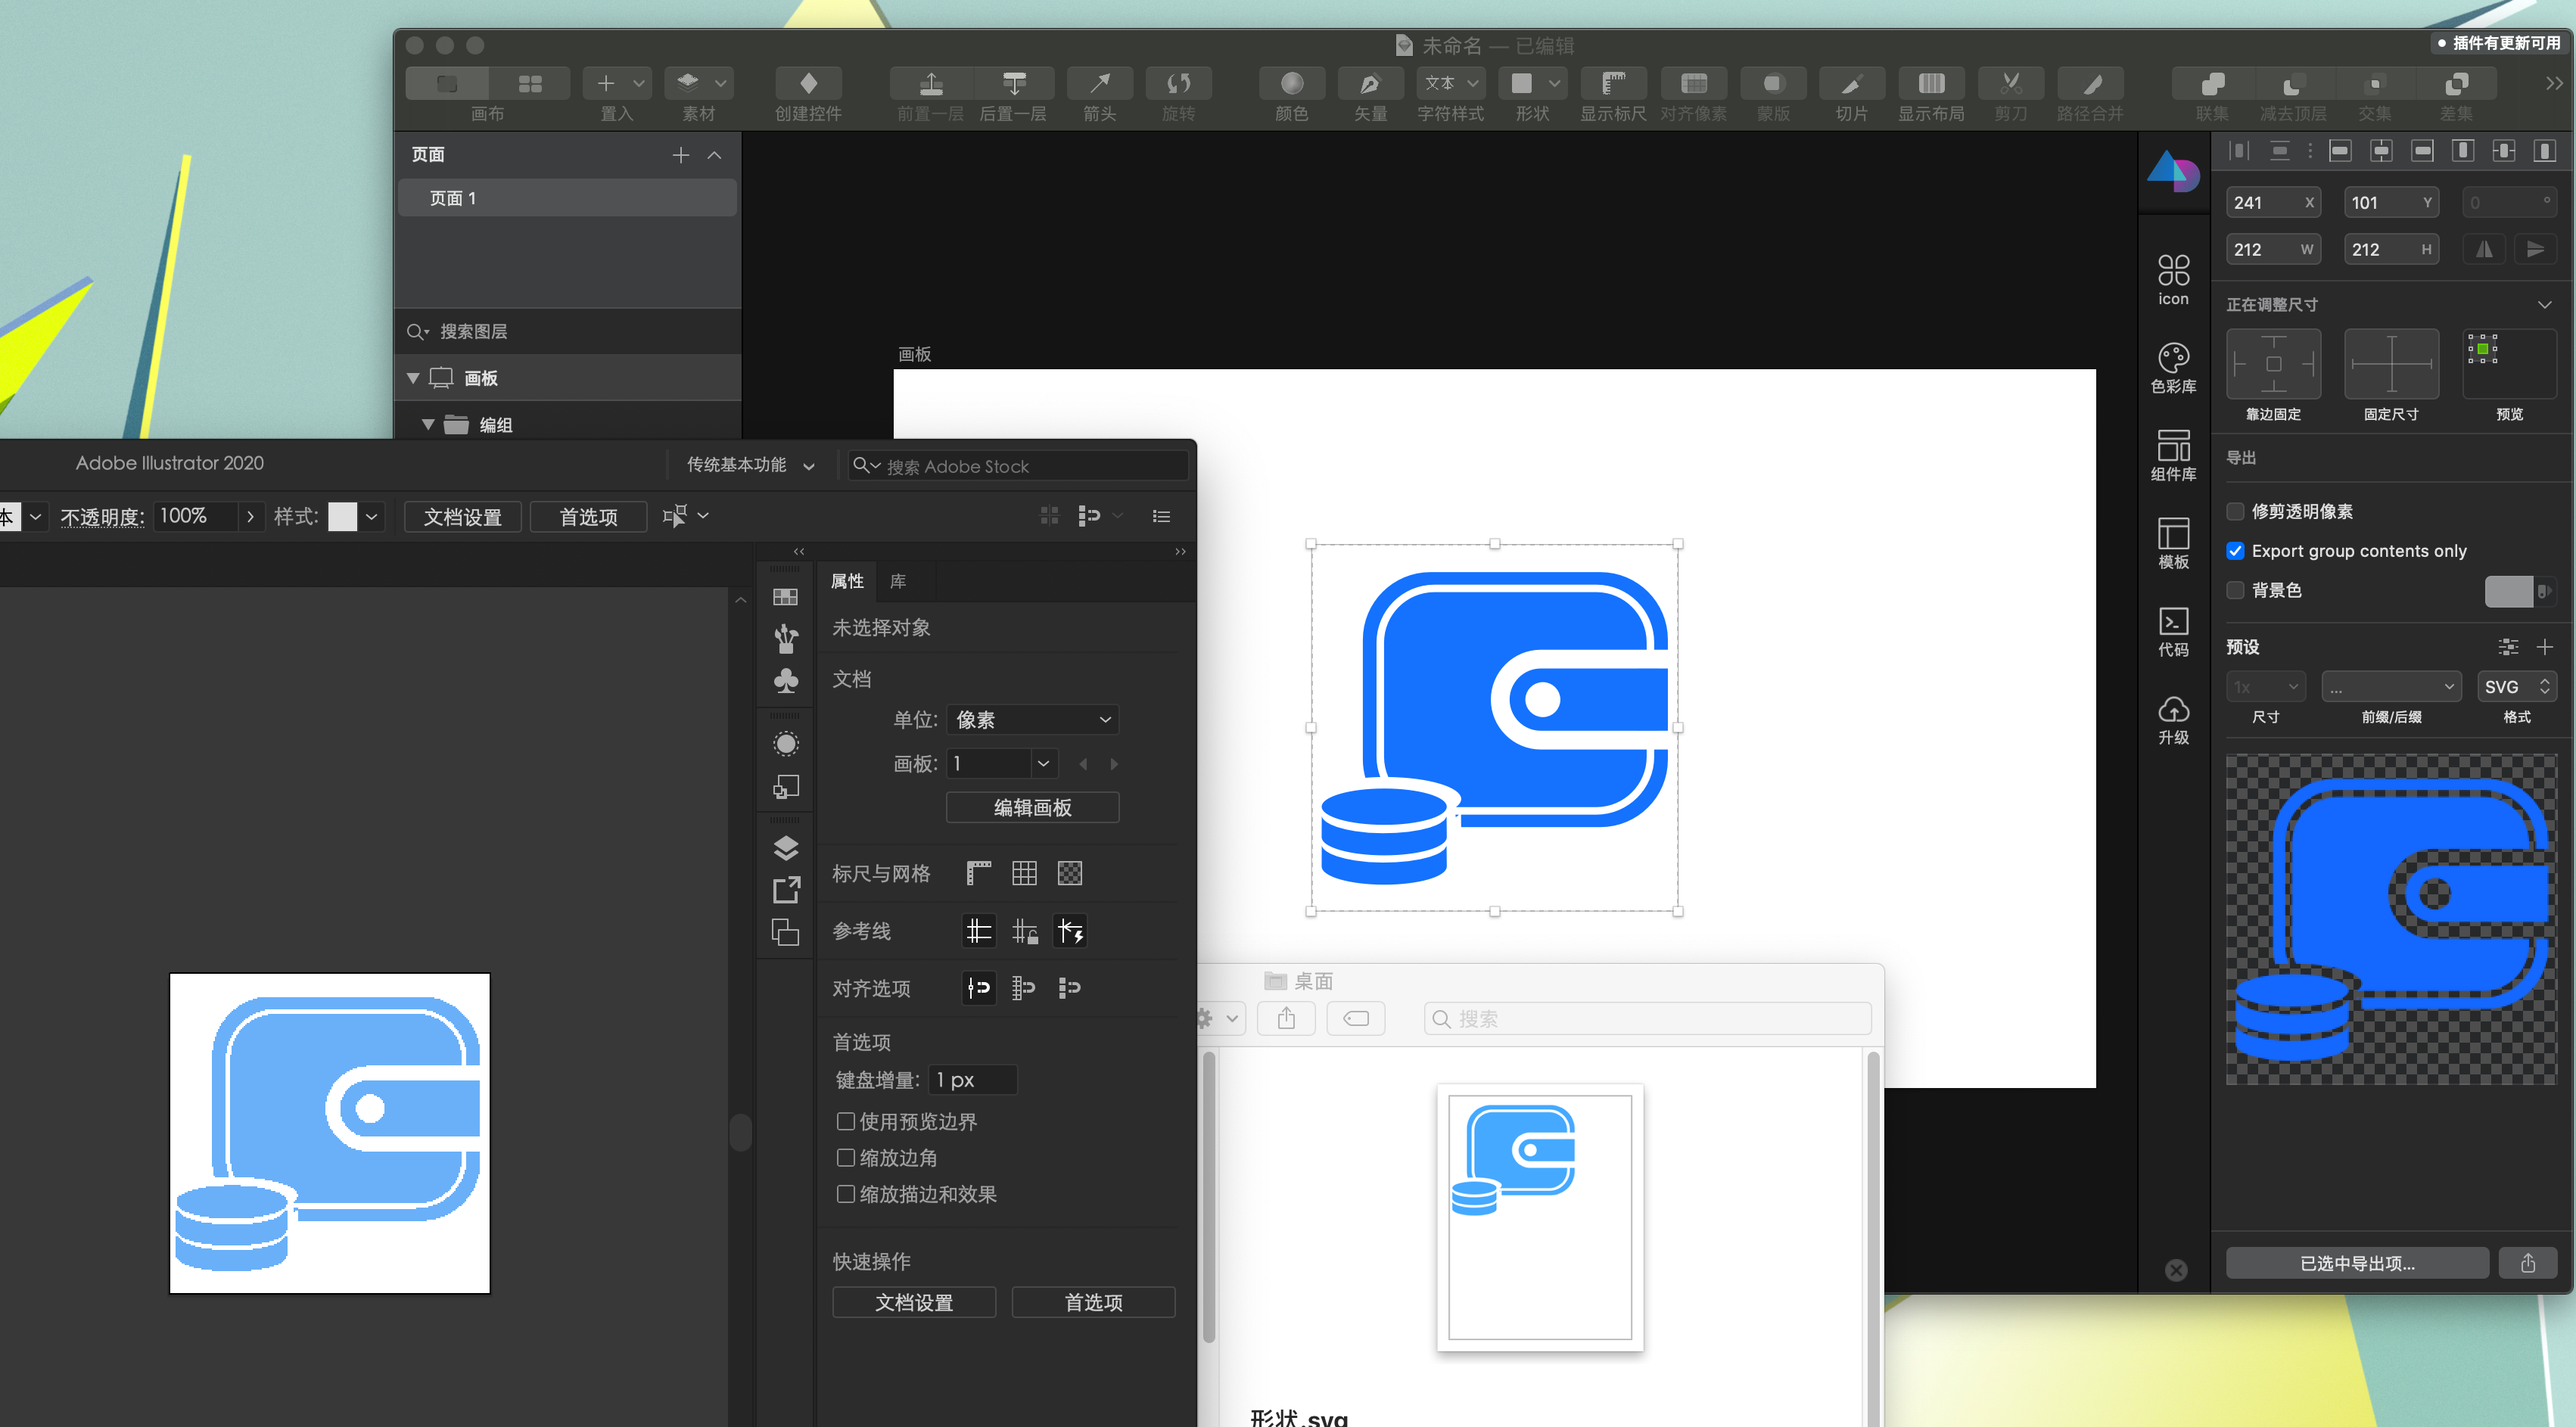Switch to the 属性 tab
The width and height of the screenshot is (2576, 1427).
tap(847, 581)
